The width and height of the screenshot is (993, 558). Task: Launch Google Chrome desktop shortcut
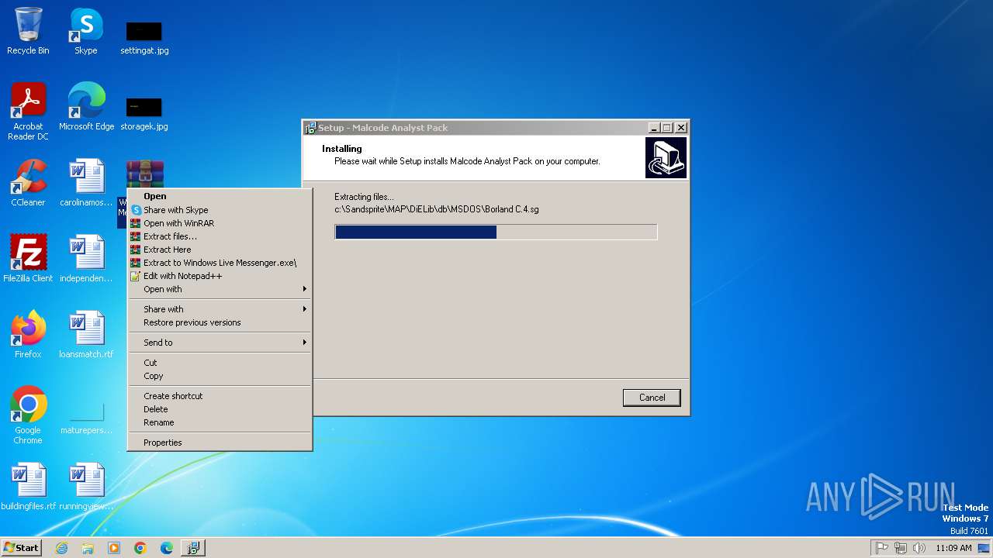(x=28, y=415)
